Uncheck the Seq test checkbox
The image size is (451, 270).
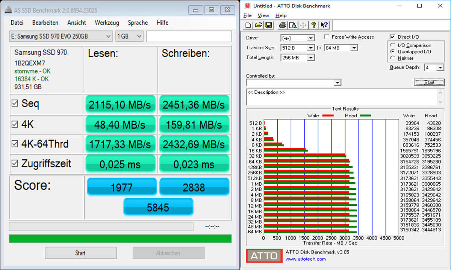pyautogui.click(x=15, y=103)
